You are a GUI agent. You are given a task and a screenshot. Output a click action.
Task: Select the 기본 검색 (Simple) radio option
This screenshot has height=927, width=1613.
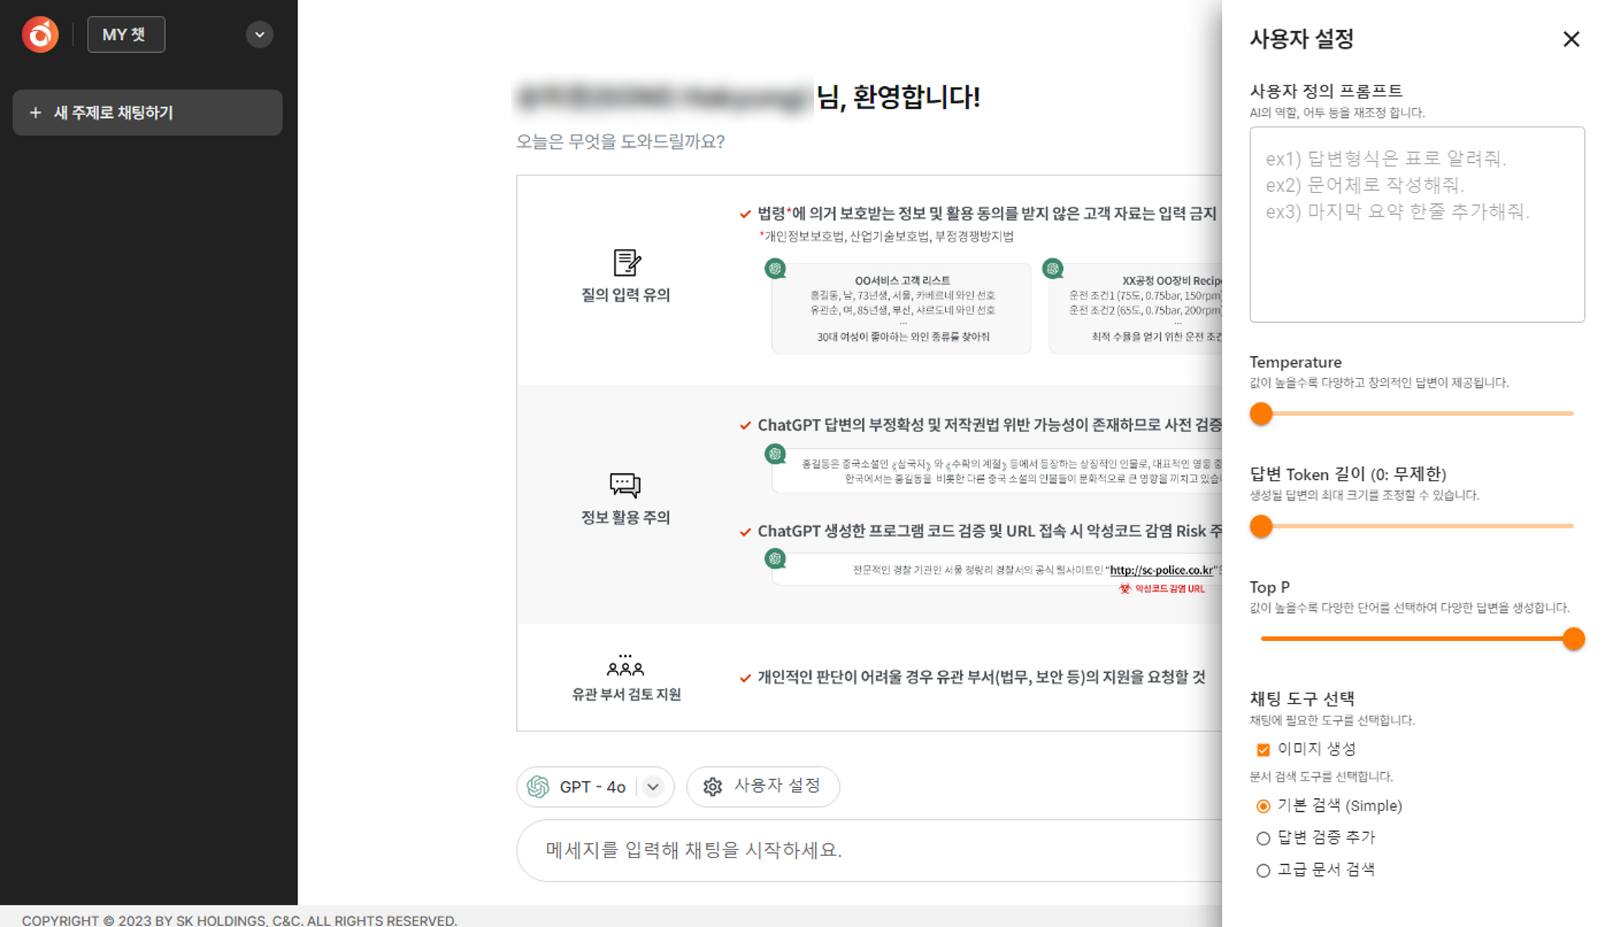coord(1263,806)
